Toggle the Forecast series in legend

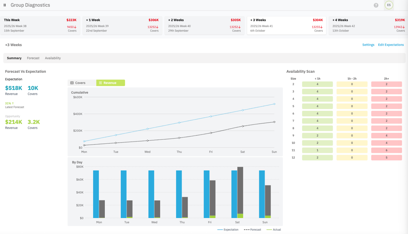(x=252, y=230)
